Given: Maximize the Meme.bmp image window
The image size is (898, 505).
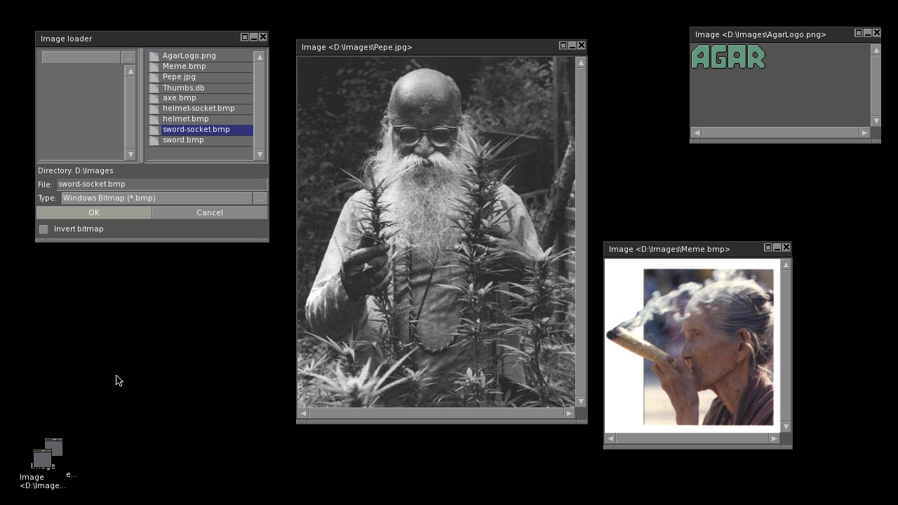Looking at the screenshot, I should click(768, 248).
